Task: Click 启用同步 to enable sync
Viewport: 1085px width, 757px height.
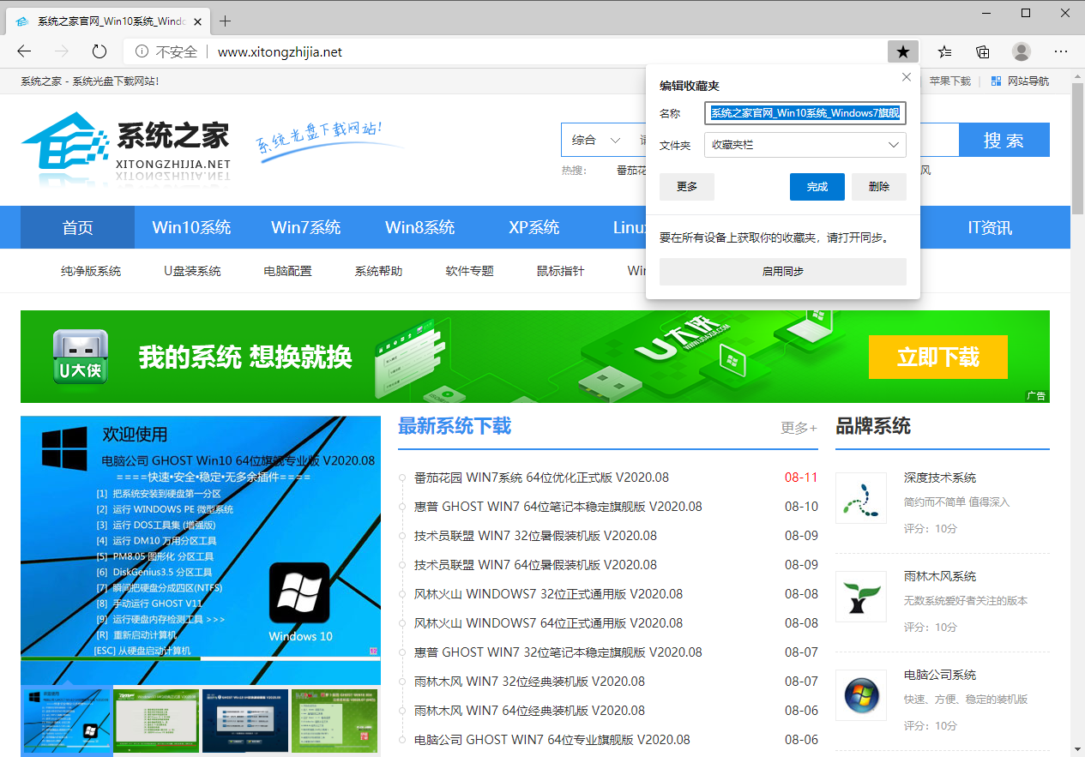Action: coord(782,272)
